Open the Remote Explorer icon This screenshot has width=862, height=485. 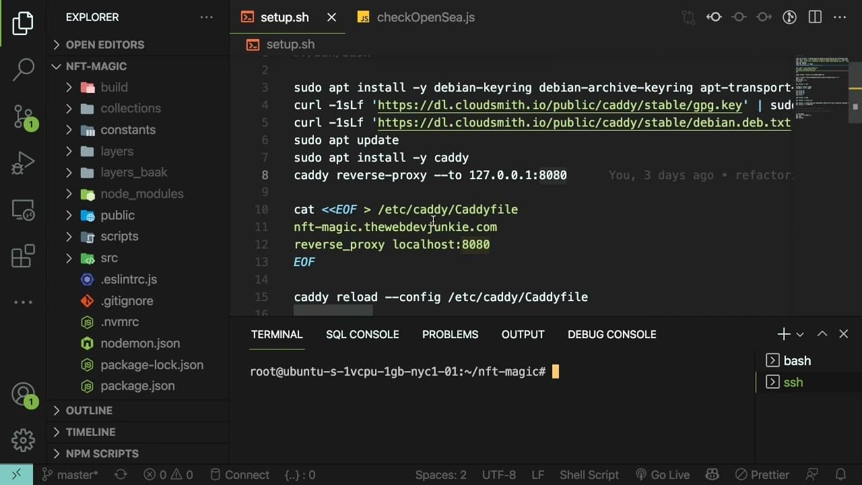tap(23, 210)
